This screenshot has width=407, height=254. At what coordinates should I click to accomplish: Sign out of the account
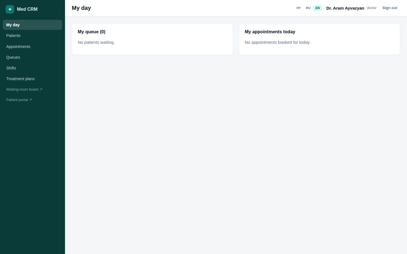(x=390, y=8)
